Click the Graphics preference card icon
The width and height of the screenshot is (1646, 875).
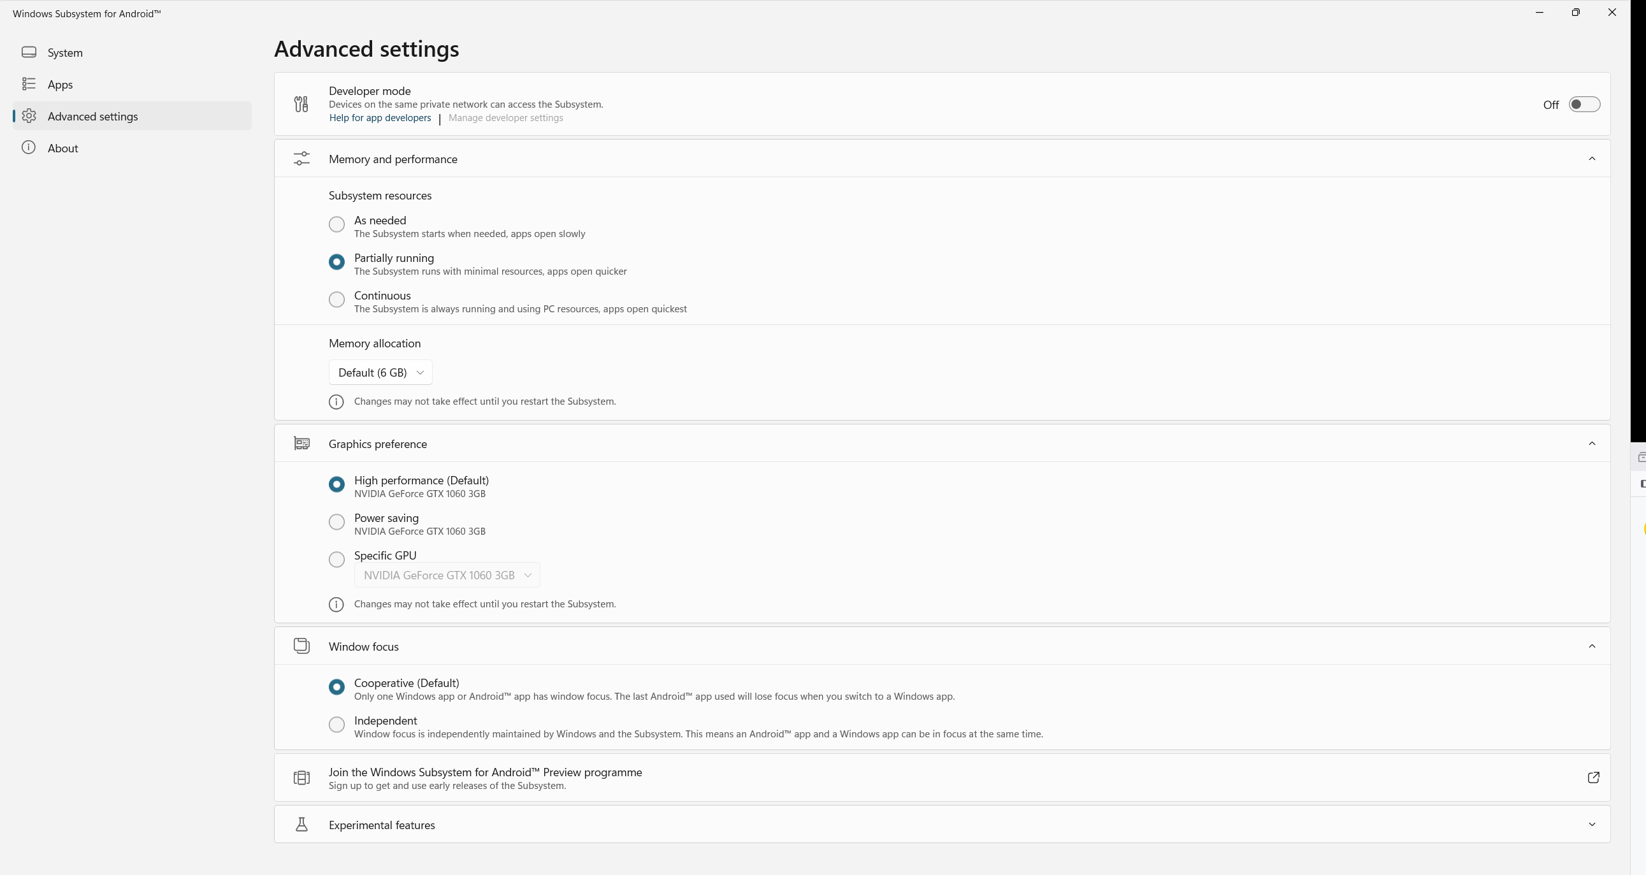(301, 443)
